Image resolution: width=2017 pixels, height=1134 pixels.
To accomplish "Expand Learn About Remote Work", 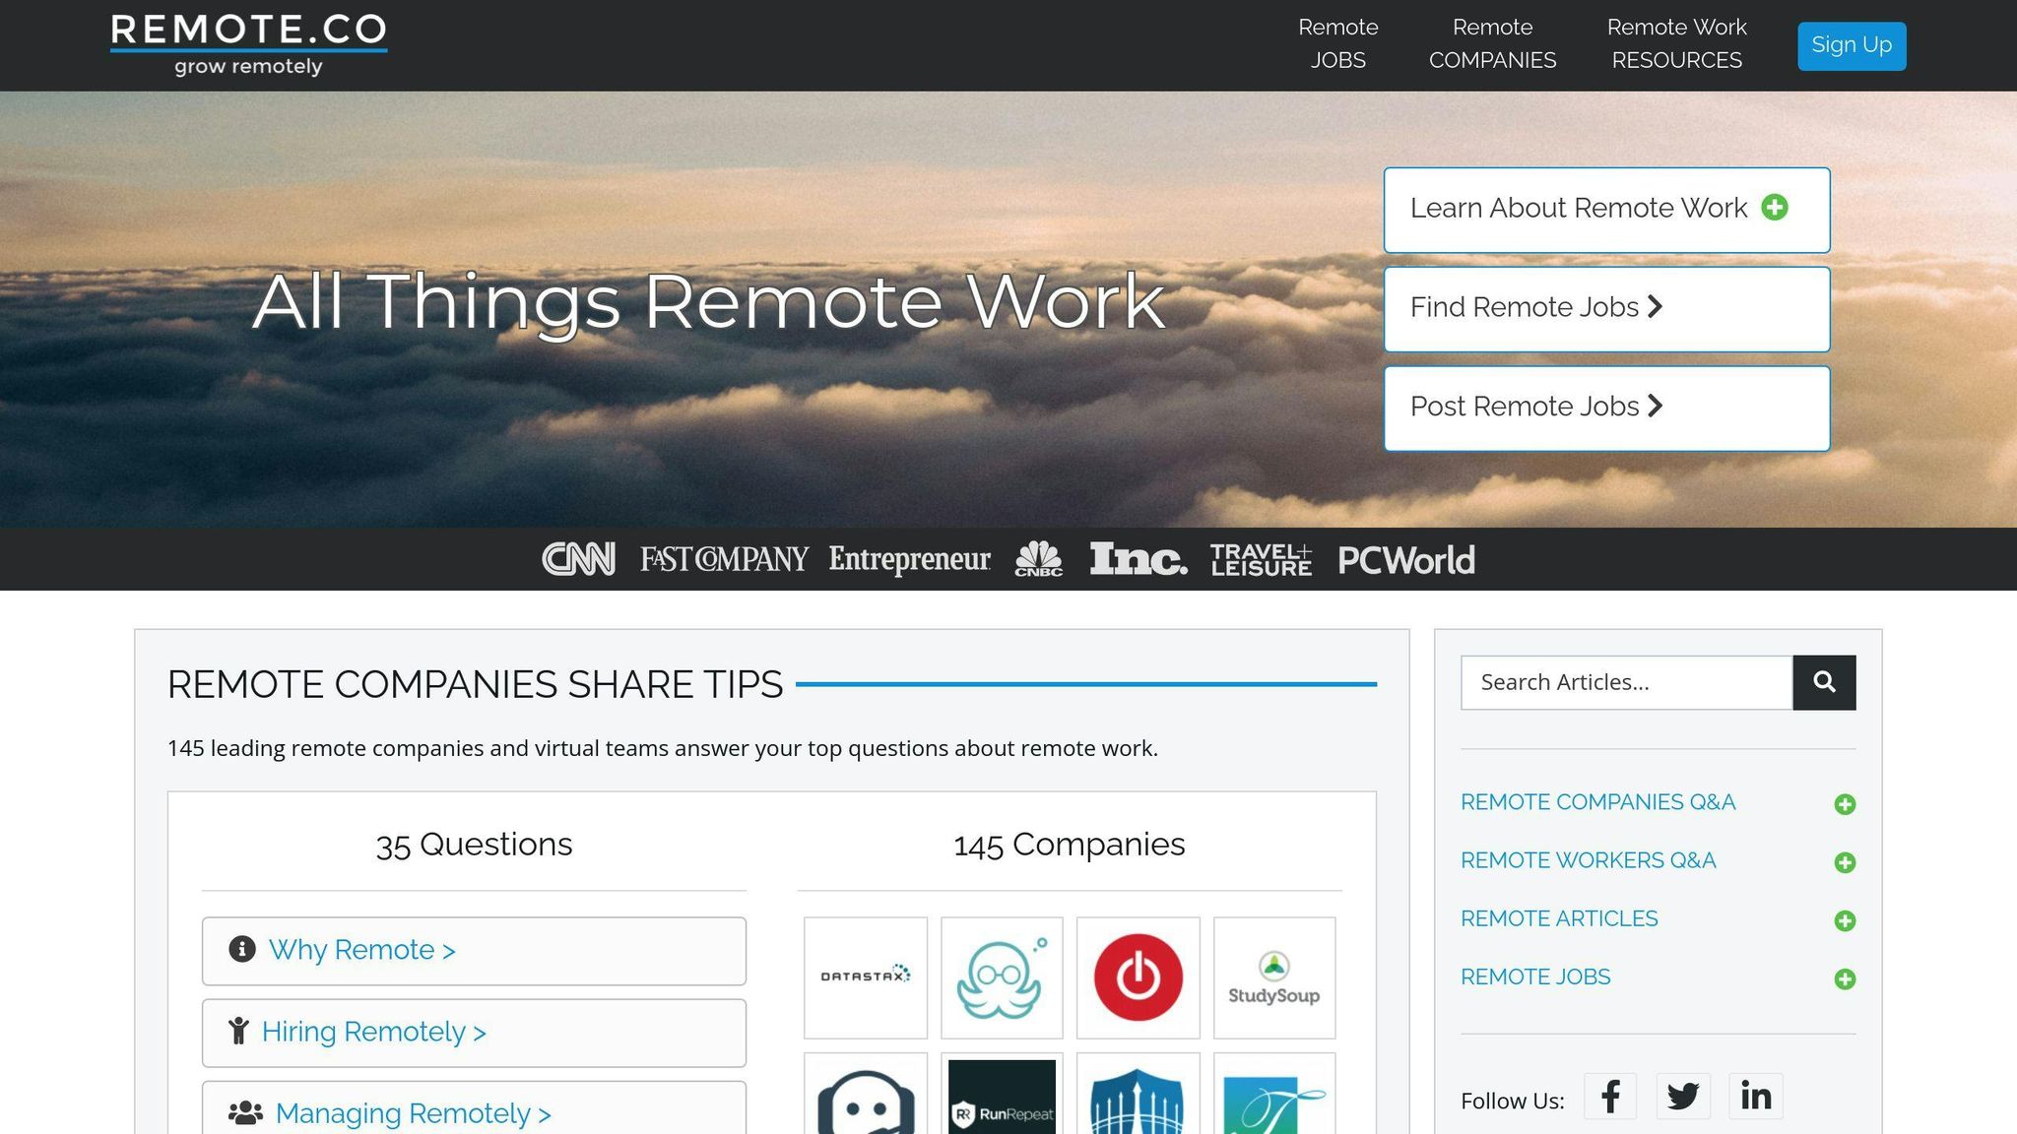I will [x=1606, y=210].
